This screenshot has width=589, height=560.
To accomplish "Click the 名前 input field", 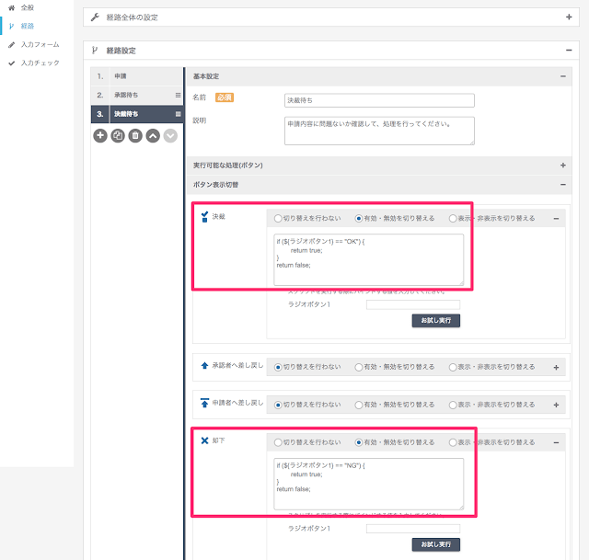I will click(x=379, y=100).
